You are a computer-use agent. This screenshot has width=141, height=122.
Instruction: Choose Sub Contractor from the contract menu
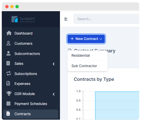point(87,66)
